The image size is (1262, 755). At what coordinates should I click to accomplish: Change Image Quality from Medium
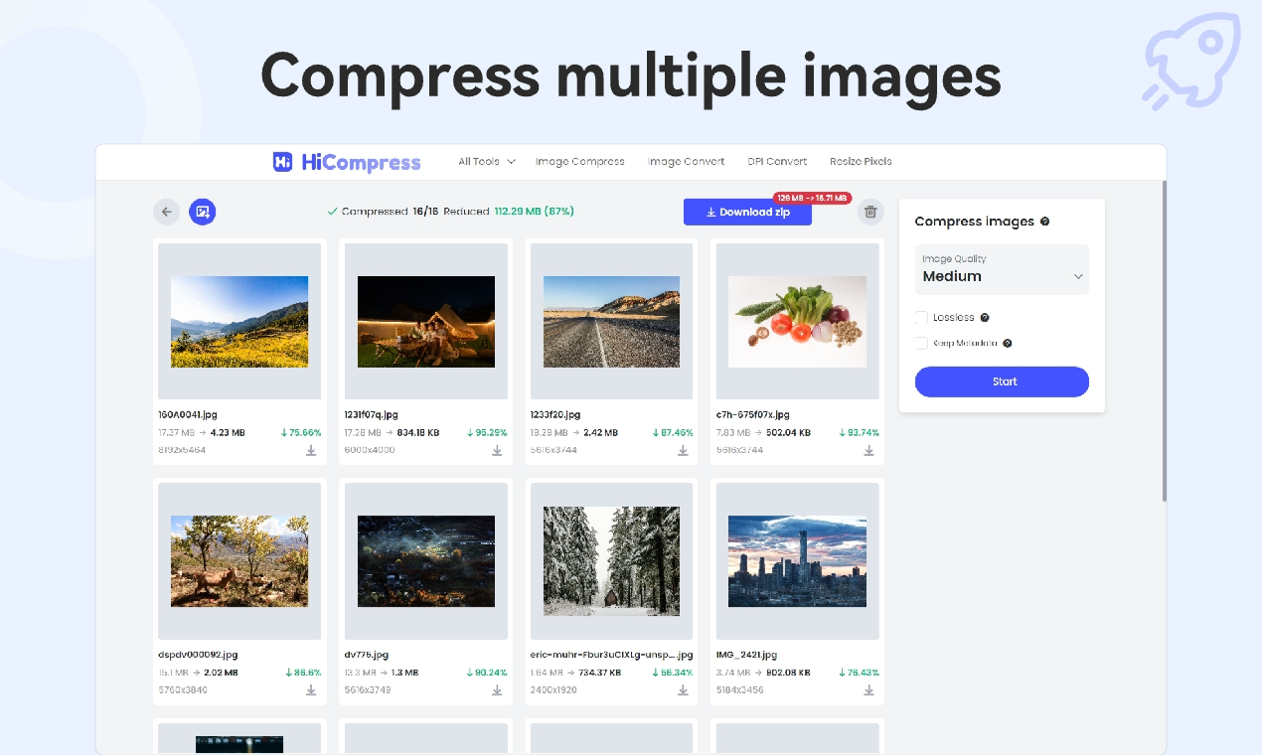pos(1002,276)
